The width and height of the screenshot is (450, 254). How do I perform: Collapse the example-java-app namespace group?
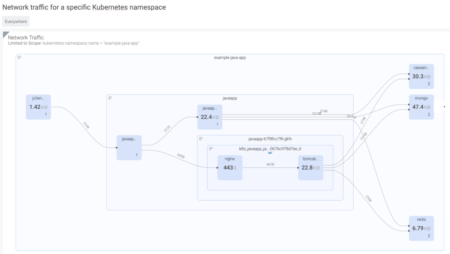[20, 58]
